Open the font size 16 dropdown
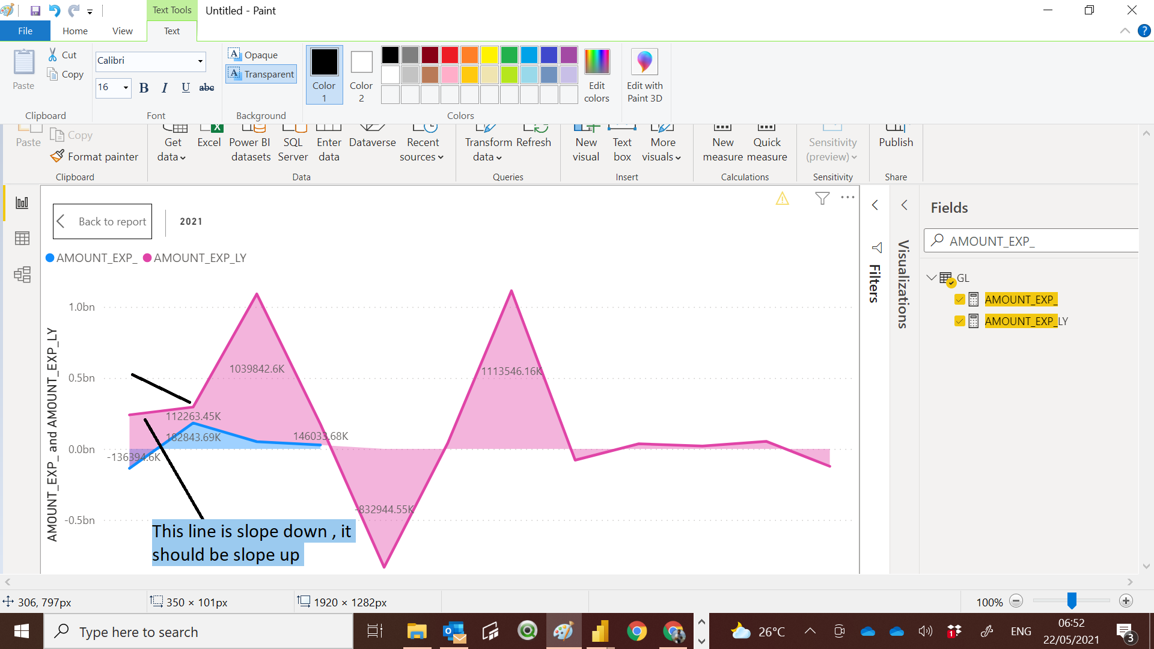This screenshot has width=1154, height=649. pos(126,88)
